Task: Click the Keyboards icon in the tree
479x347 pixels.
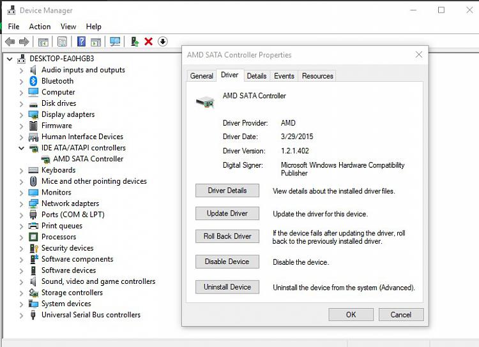Action: [x=33, y=170]
